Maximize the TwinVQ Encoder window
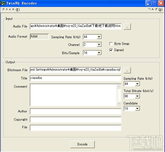165x152 pixels. [155, 3]
